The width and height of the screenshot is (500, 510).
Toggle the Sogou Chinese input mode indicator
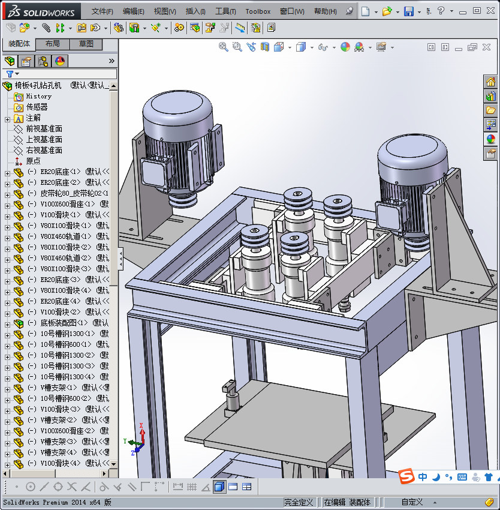(x=423, y=477)
